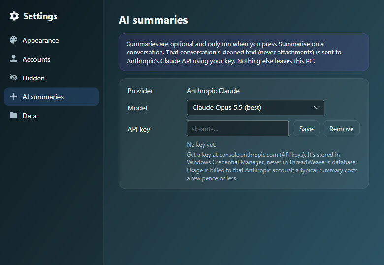Image resolution: width=384 pixels, height=265 pixels.
Task: Click the summaries privacy notice text
Action: pos(234,52)
